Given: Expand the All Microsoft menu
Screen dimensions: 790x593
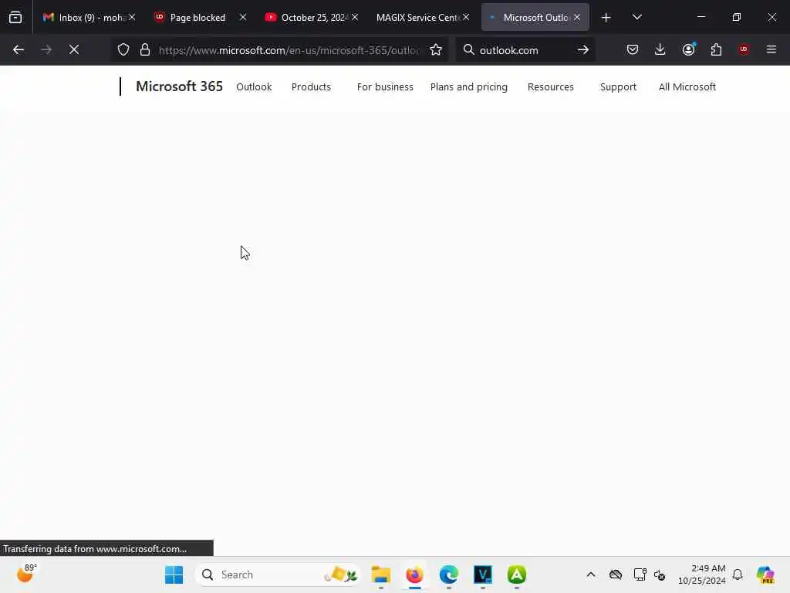Looking at the screenshot, I should (687, 86).
